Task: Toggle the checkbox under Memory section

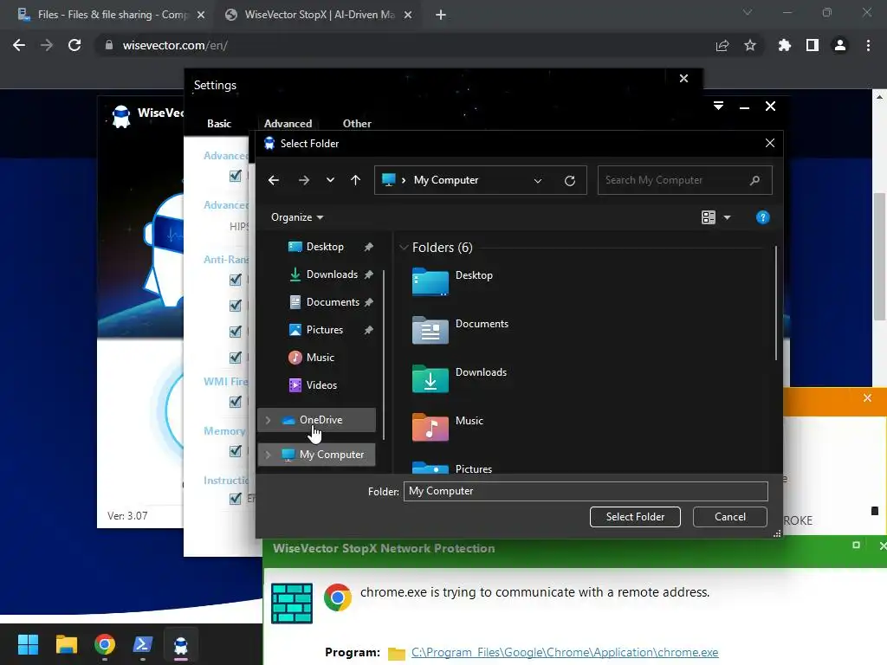Action: (236, 450)
